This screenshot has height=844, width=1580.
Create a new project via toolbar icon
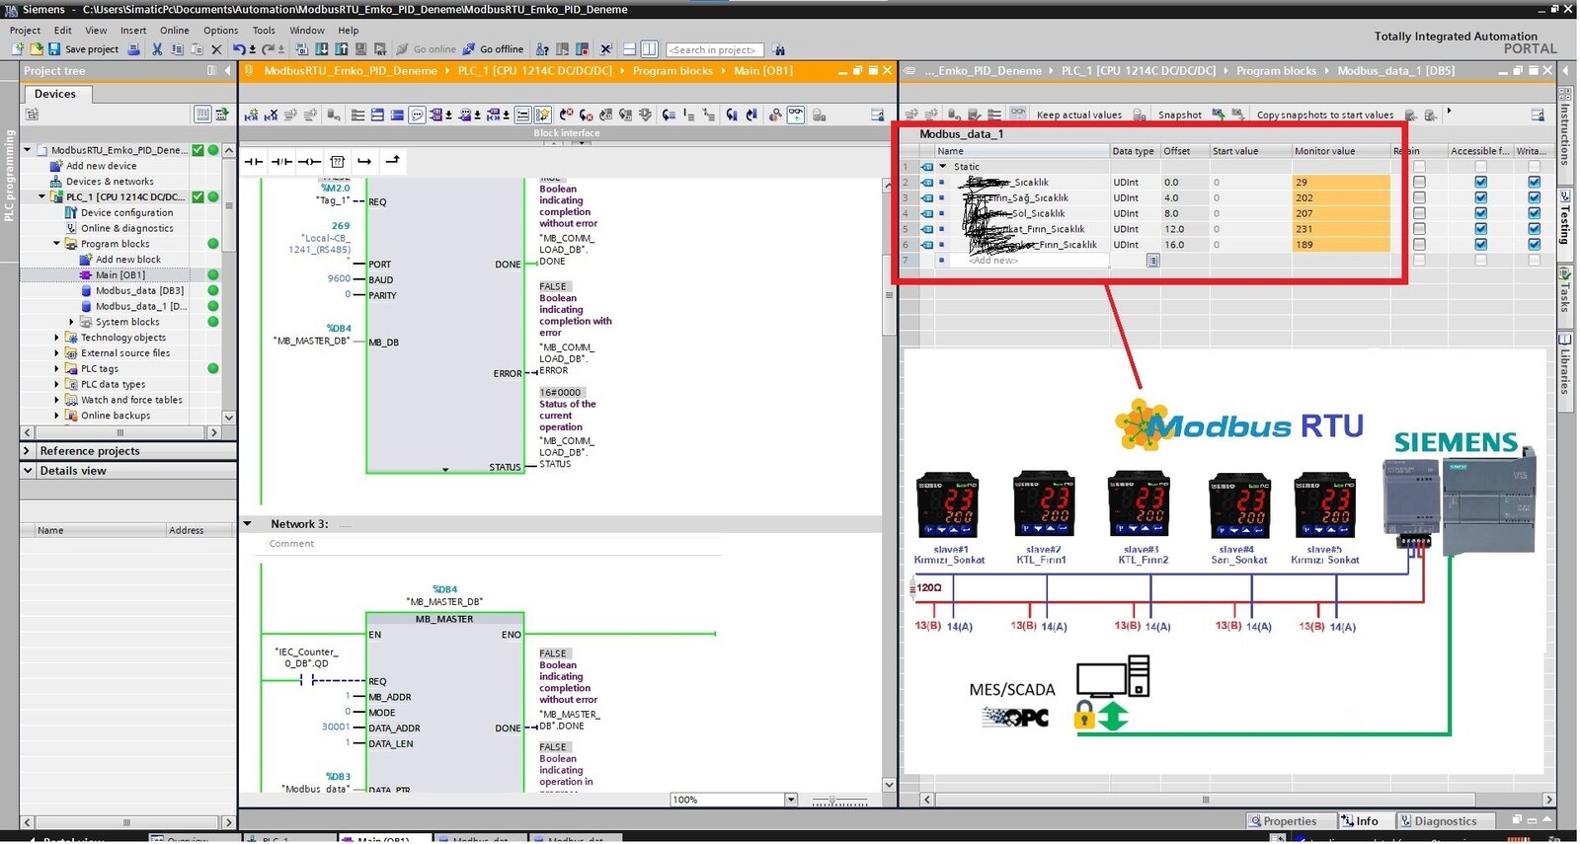(18, 49)
